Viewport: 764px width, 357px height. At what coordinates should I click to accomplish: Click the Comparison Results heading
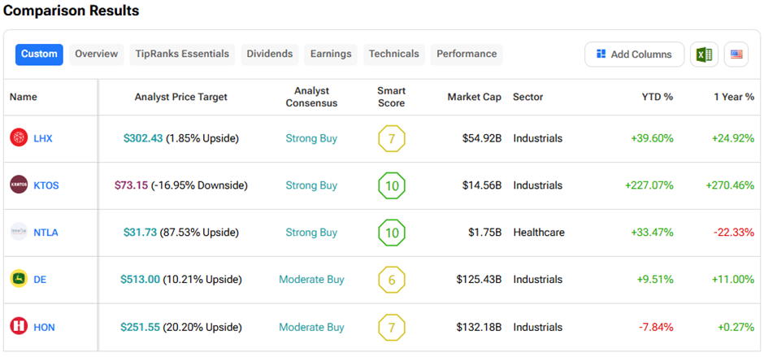pyautogui.click(x=72, y=11)
